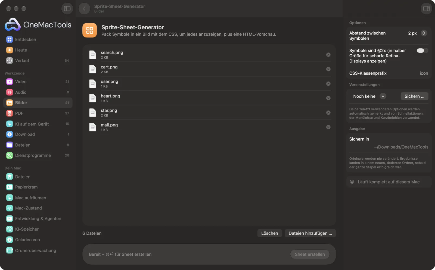Open the Noch keine presets dropdown
Image resolution: width=435 pixels, height=270 pixels.
(x=369, y=96)
